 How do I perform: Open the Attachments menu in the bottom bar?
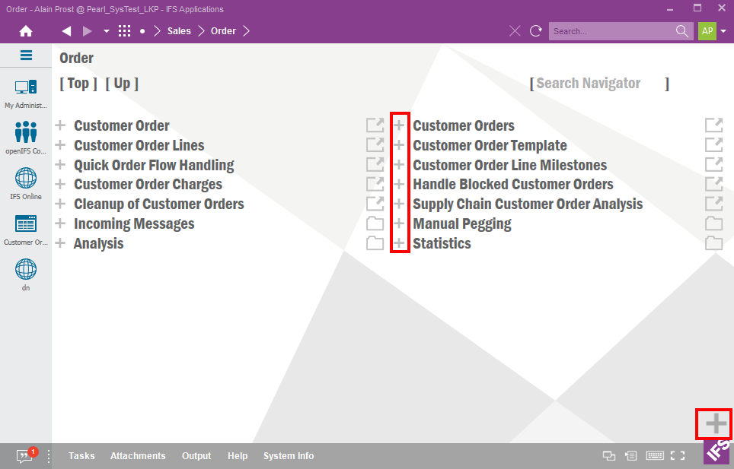(x=138, y=456)
